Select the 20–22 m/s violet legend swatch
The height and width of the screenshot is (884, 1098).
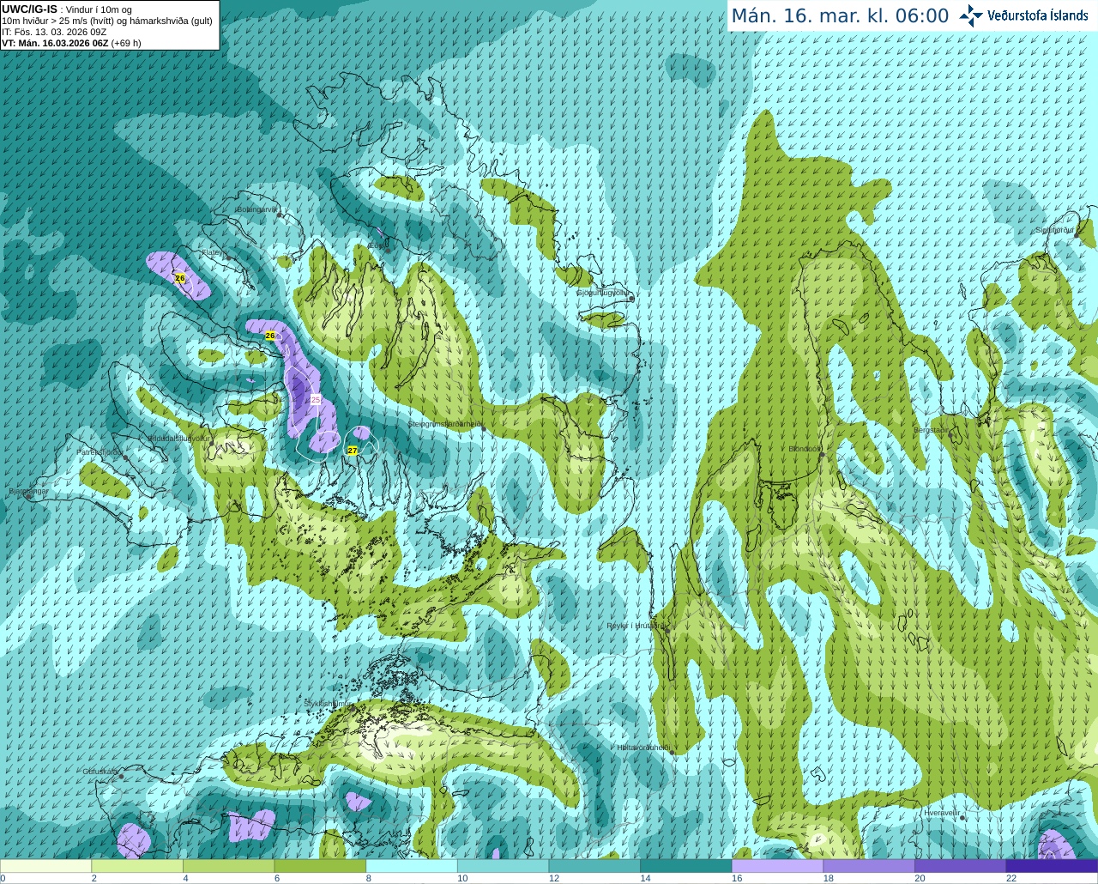pyautogui.click(x=961, y=866)
